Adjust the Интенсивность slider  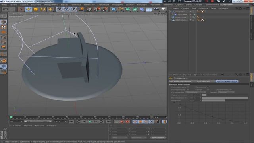pyautogui.click(x=225, y=98)
